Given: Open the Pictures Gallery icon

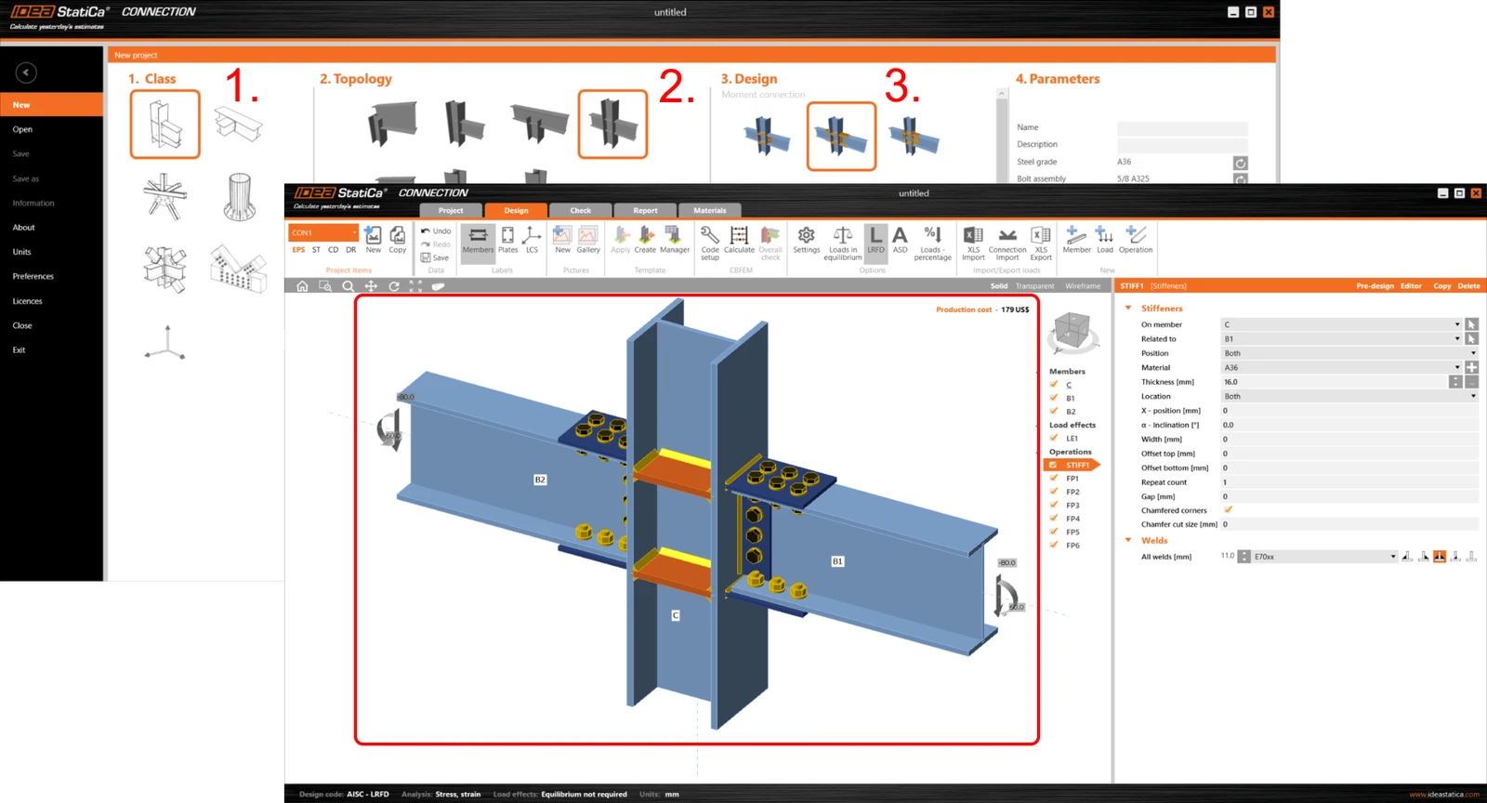Looking at the screenshot, I should [587, 239].
